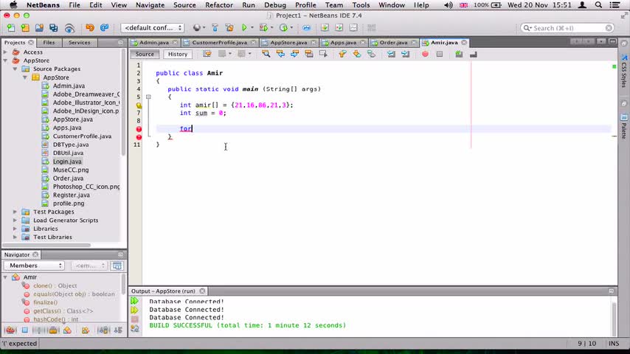Toggle History view button in editor

(178, 55)
